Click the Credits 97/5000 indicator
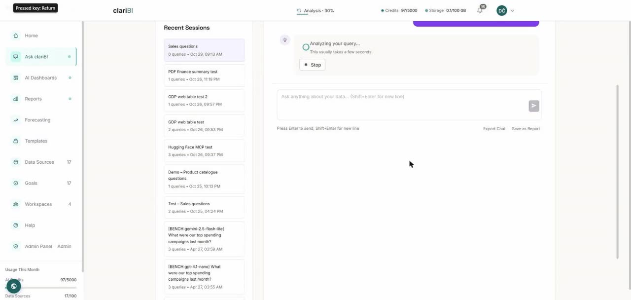This screenshot has width=631, height=300. (x=399, y=10)
